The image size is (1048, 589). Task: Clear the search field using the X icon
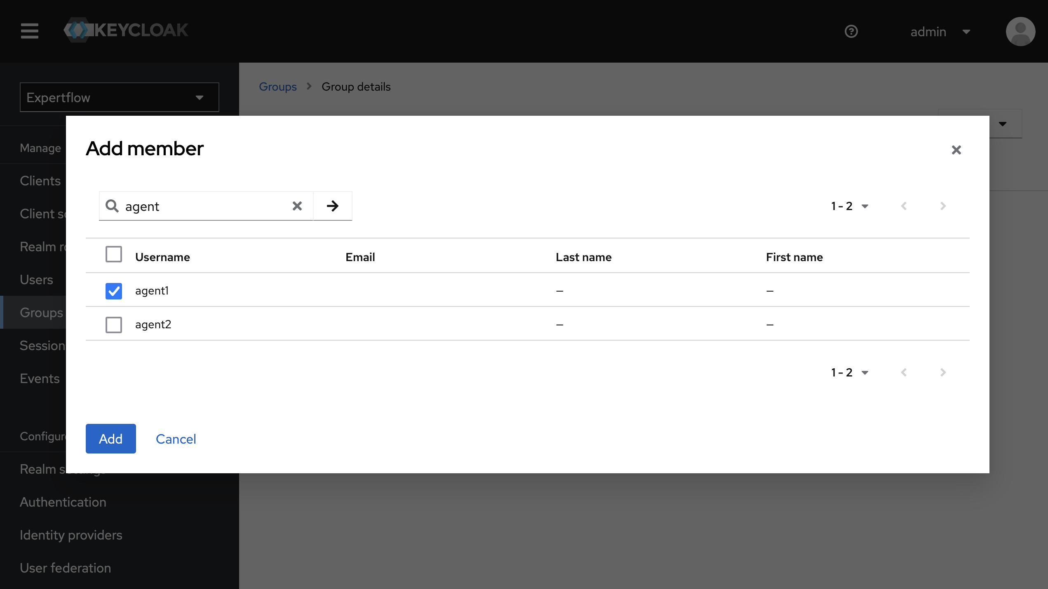click(297, 206)
